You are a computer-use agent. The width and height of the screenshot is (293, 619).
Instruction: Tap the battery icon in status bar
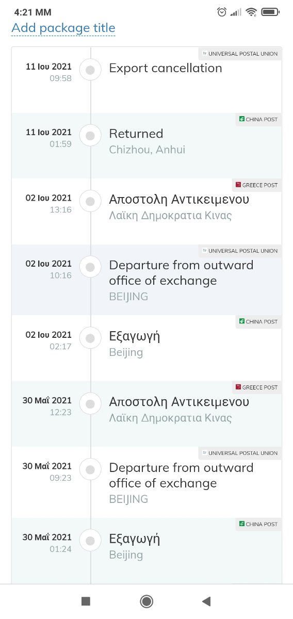coord(270,12)
